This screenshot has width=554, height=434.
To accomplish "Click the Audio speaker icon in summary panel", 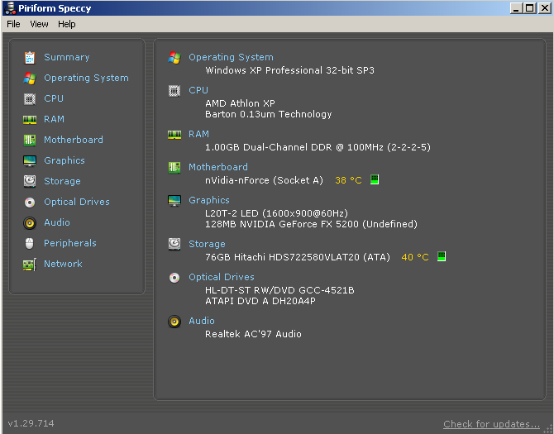I will pos(174,322).
